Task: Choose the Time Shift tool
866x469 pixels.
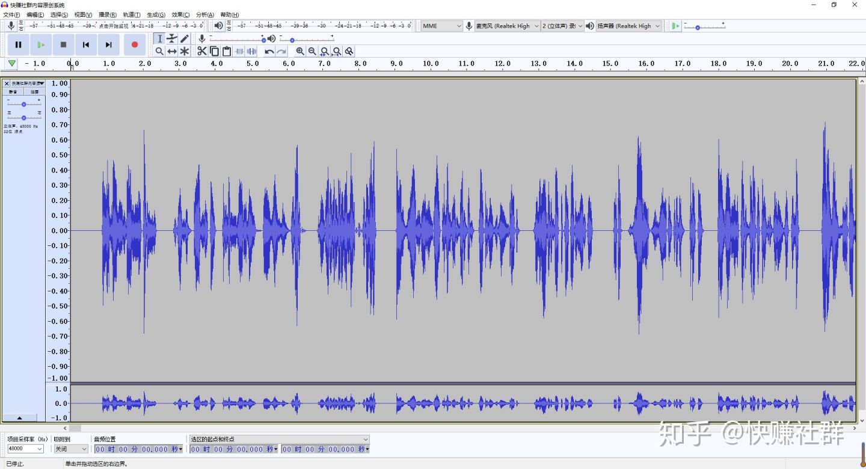Action: pos(172,52)
